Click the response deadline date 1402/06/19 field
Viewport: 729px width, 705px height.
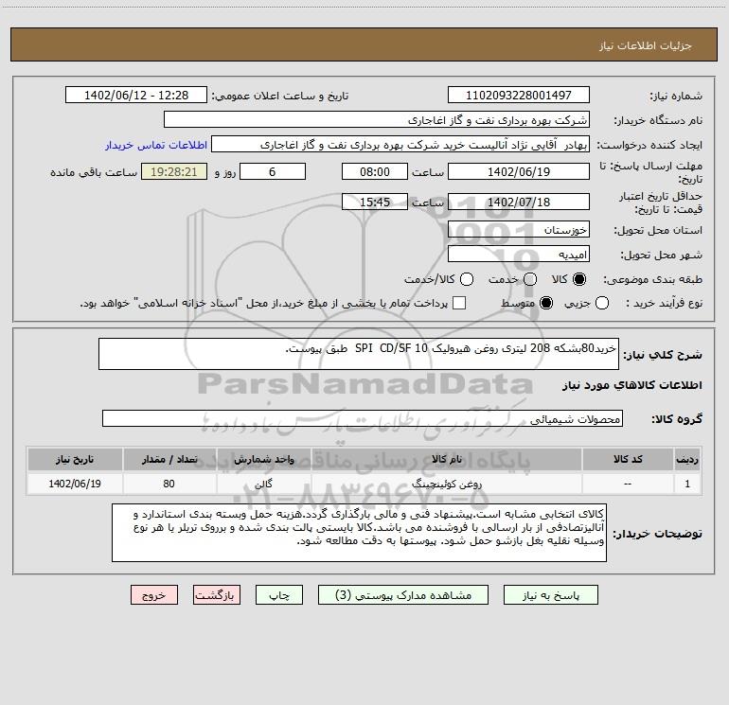pyautogui.click(x=519, y=171)
